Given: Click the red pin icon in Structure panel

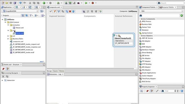Looking at the screenshot, I should point(3,69).
